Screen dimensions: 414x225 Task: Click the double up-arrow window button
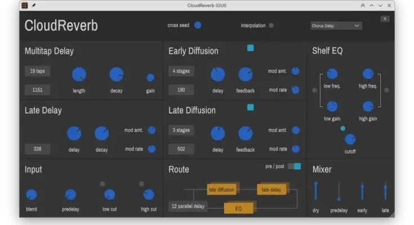(363, 5)
